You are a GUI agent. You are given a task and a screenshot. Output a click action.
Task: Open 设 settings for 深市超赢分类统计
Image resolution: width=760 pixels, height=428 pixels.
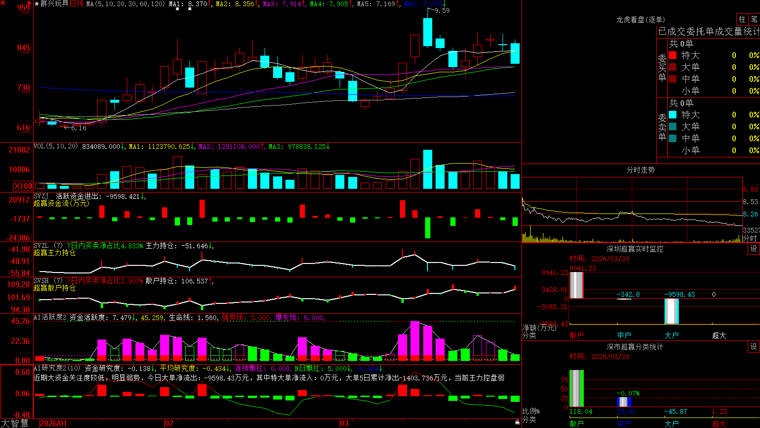(754, 347)
